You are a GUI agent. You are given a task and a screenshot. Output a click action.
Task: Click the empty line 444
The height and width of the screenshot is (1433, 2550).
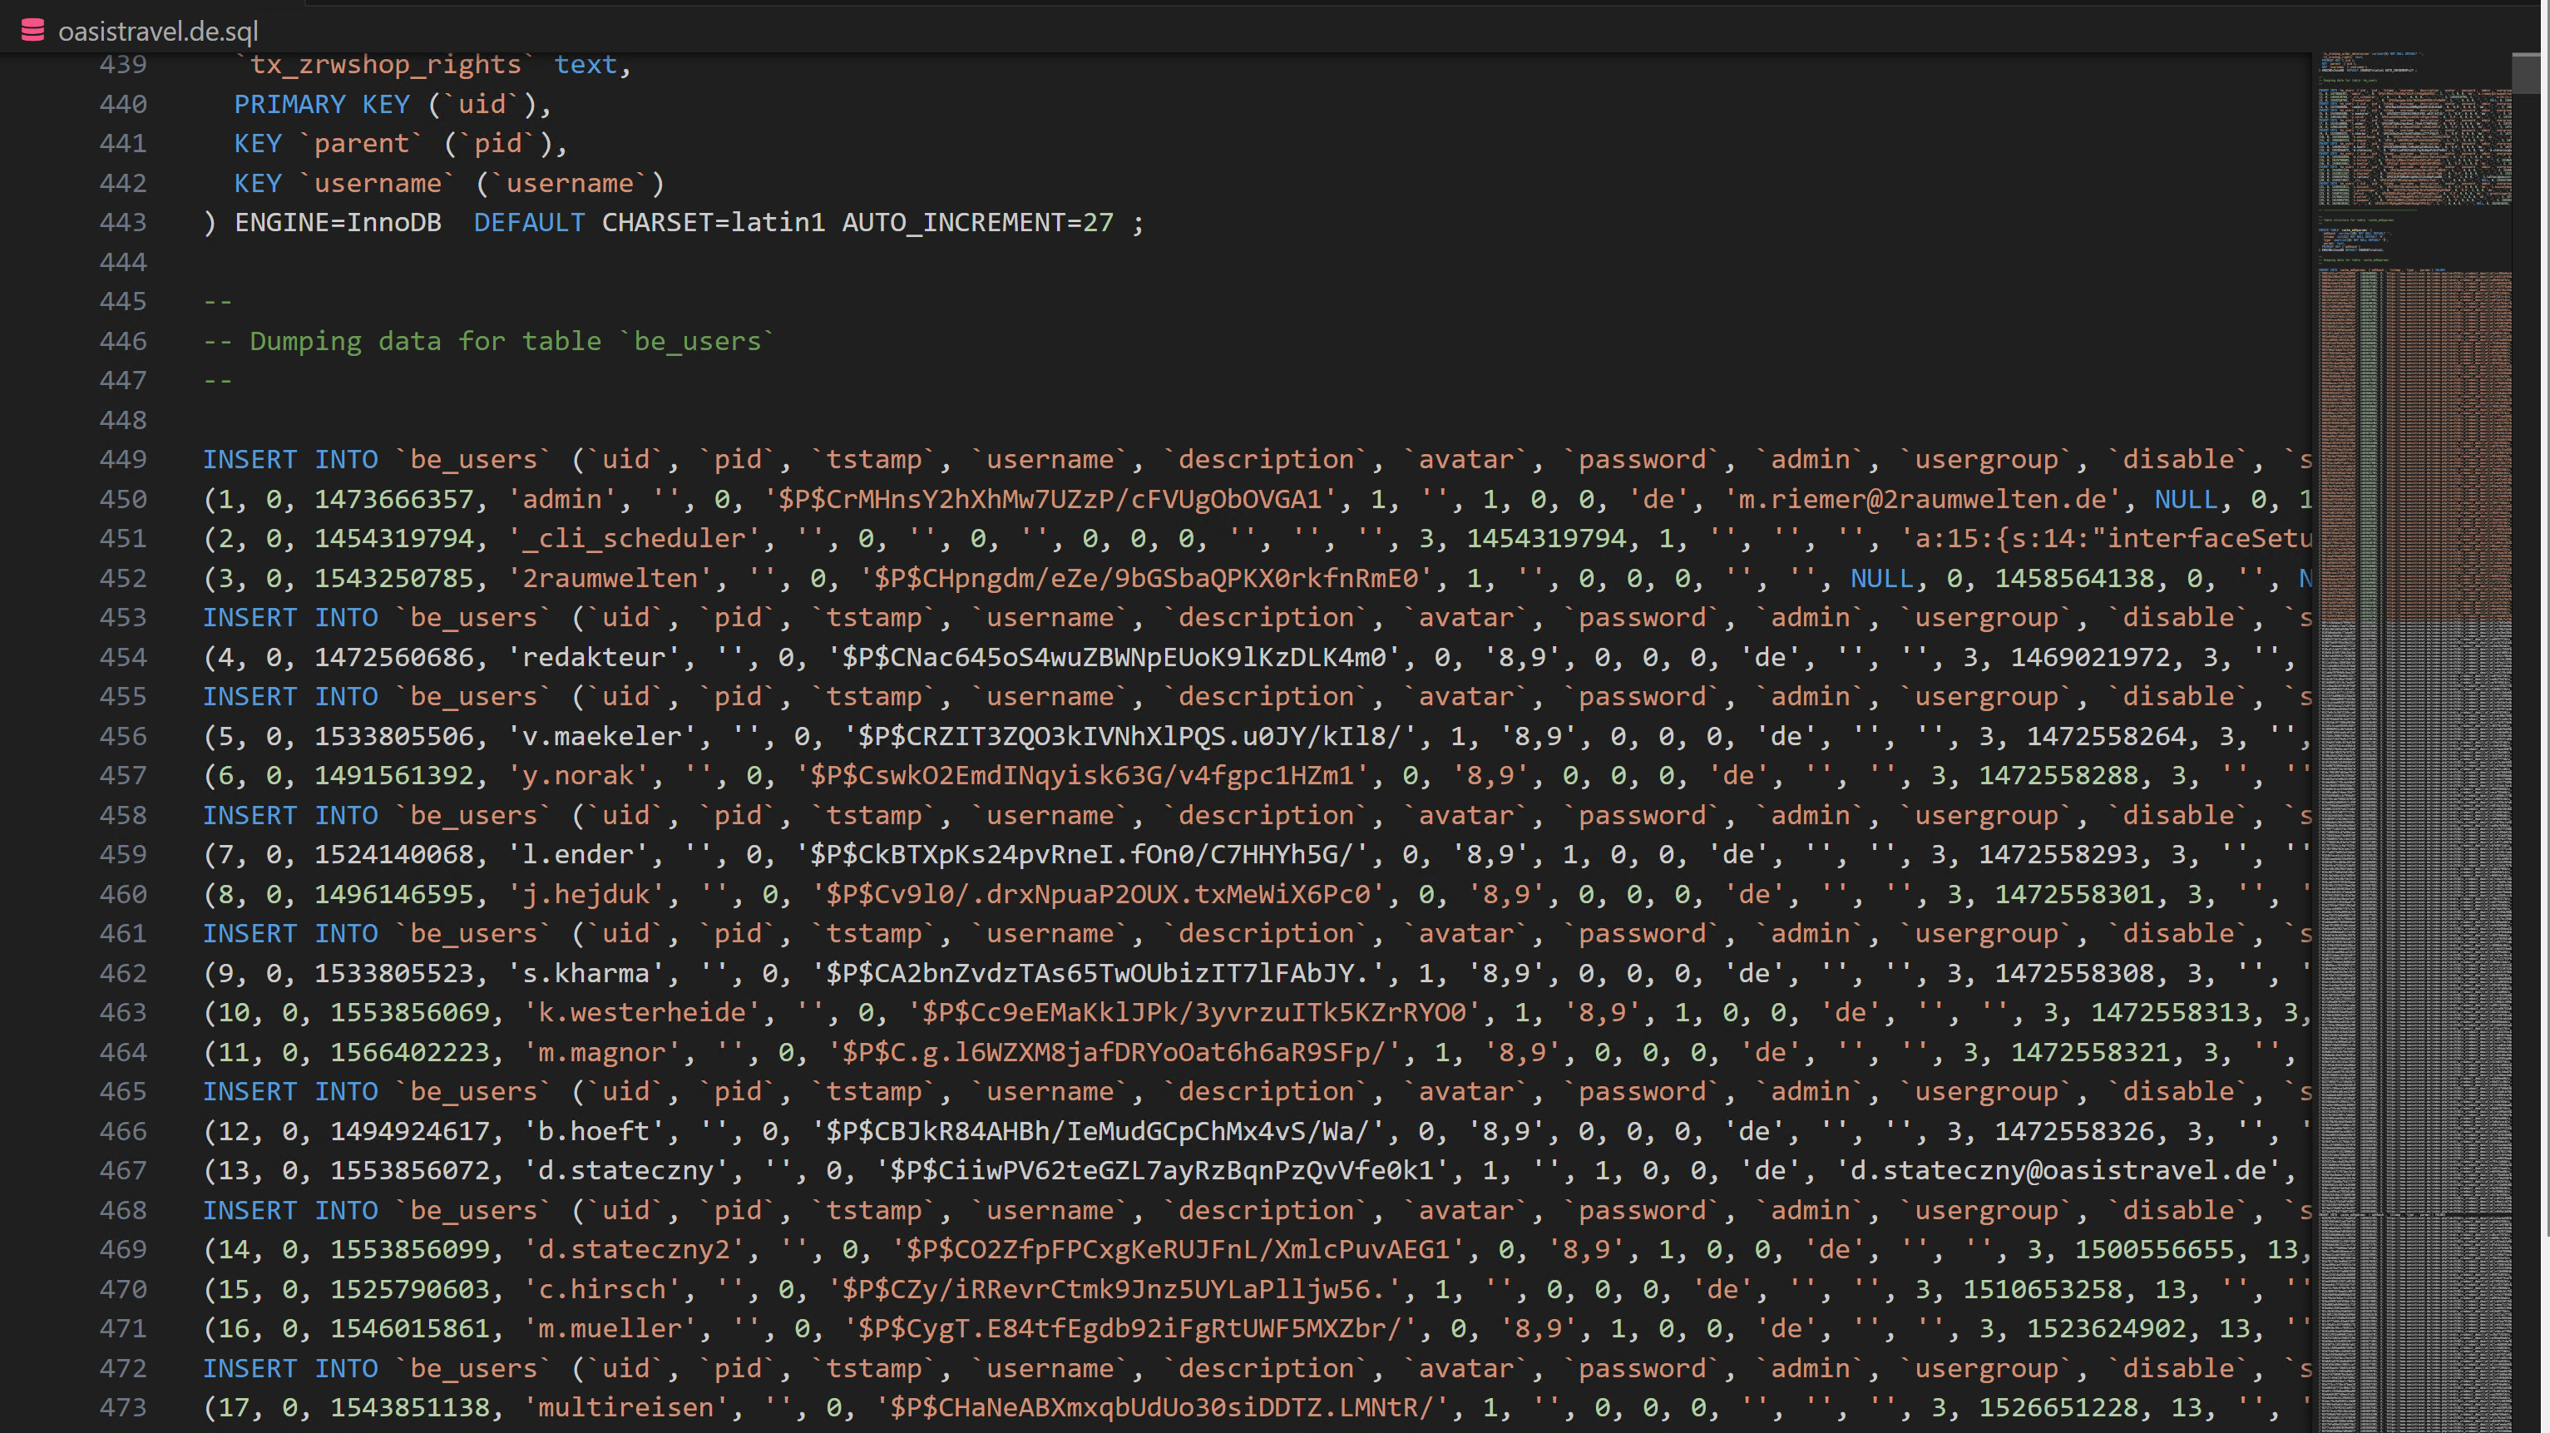coord(693,262)
